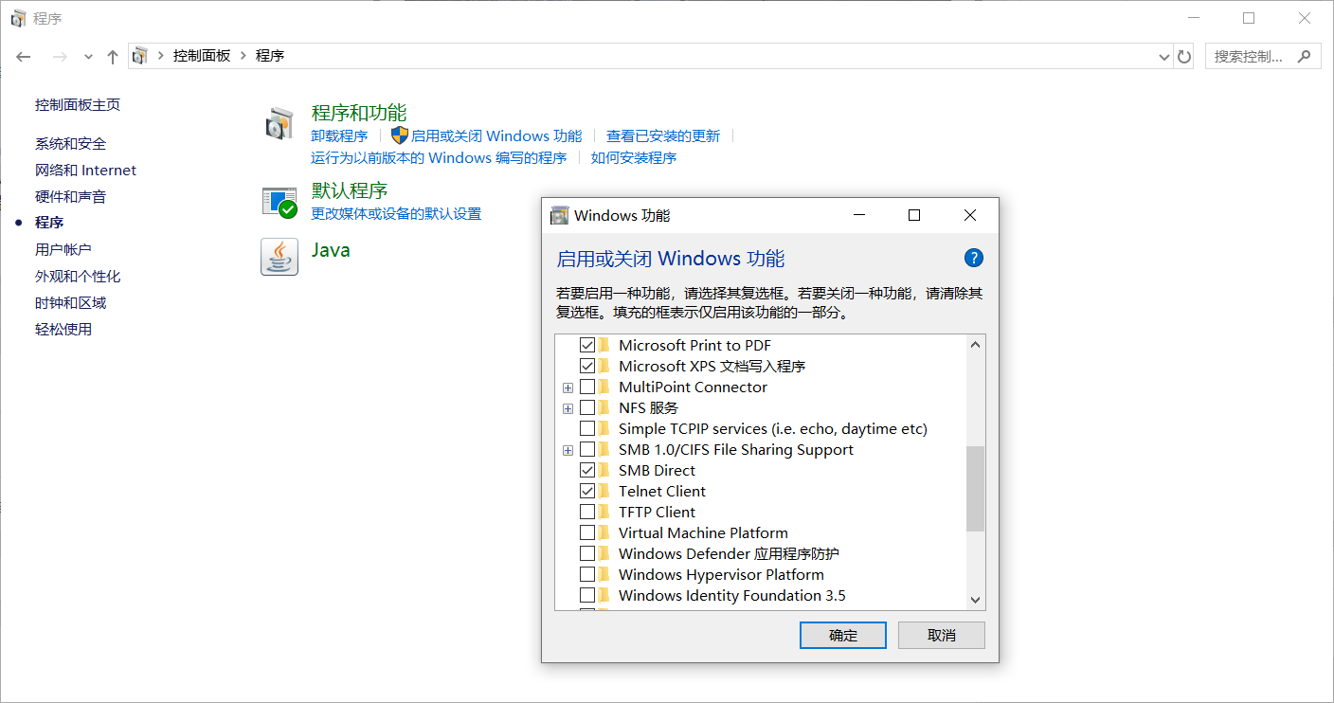Go to 系统和安全 category
1334x703 pixels.
click(70, 143)
